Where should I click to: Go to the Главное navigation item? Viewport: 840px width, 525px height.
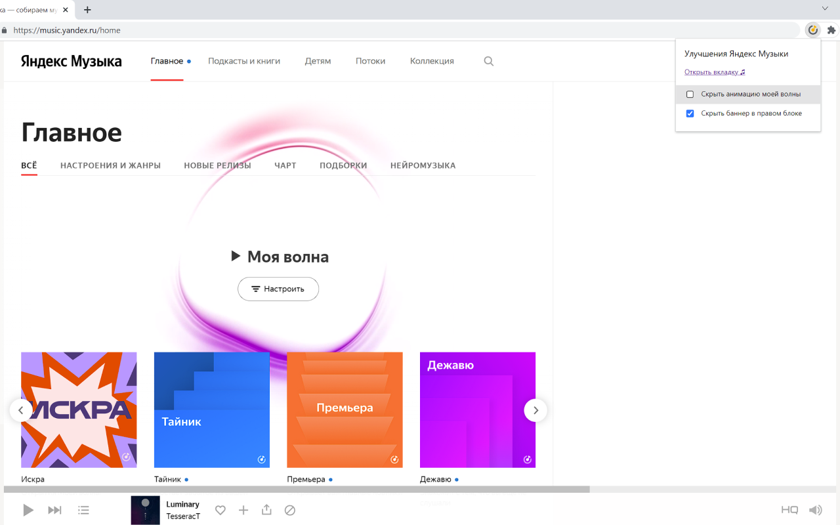[x=167, y=61]
